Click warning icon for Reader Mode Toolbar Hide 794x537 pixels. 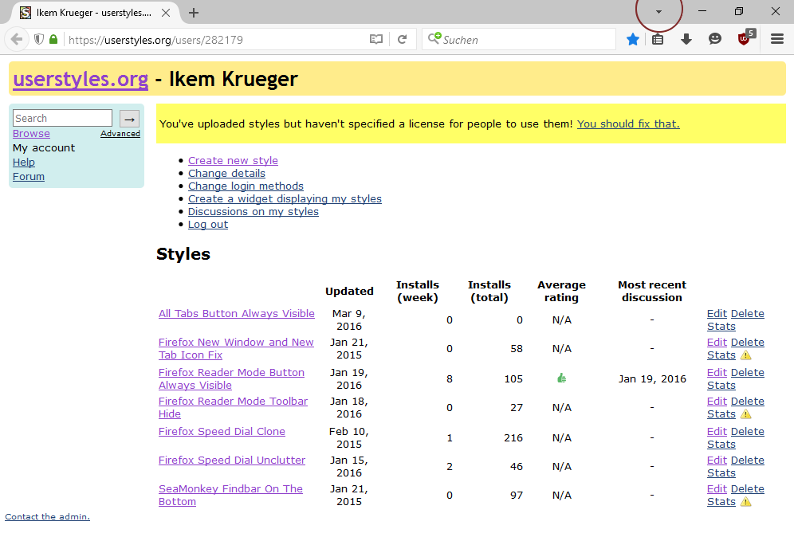point(745,414)
